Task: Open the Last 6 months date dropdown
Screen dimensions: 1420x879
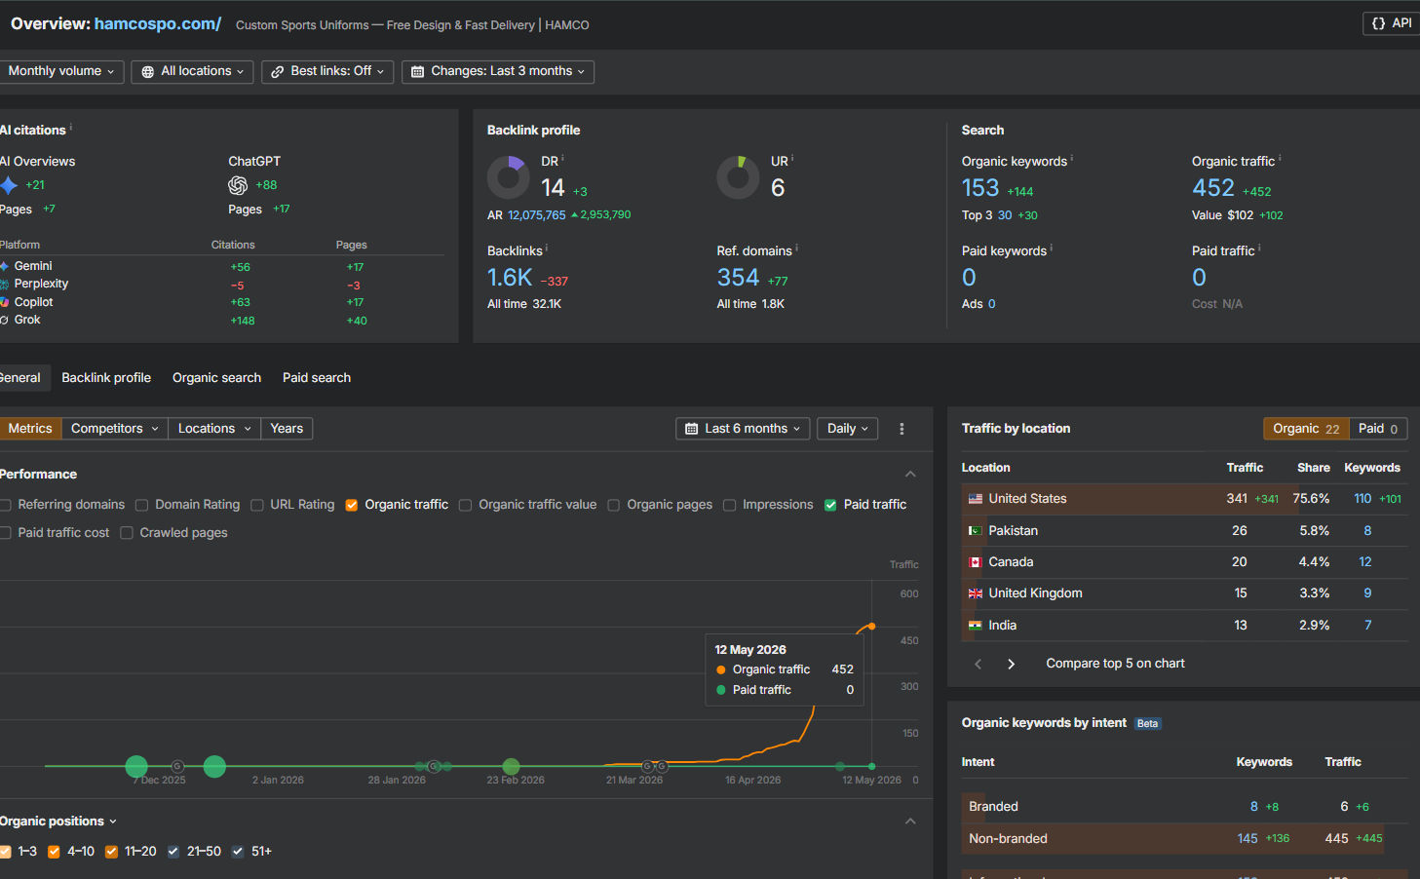Action: pos(743,429)
